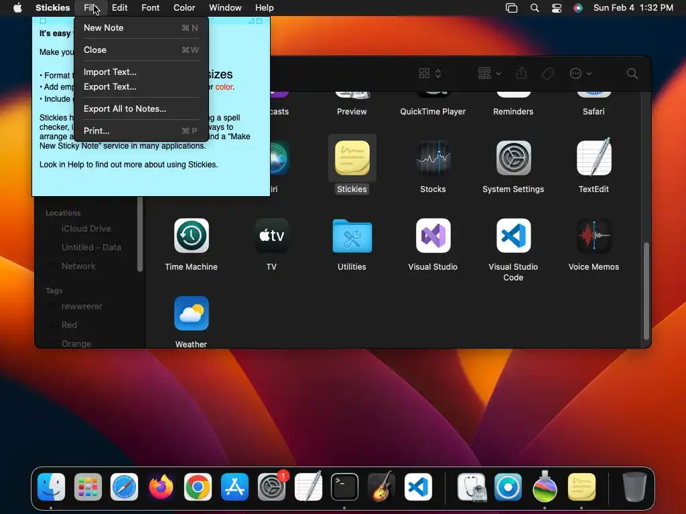The height and width of the screenshot is (514, 686).
Task: Open the More actions ellipsis dropdown
Action: [581, 74]
